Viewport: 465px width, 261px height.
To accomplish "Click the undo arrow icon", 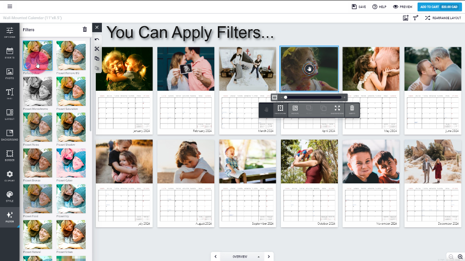I will tap(97, 39).
